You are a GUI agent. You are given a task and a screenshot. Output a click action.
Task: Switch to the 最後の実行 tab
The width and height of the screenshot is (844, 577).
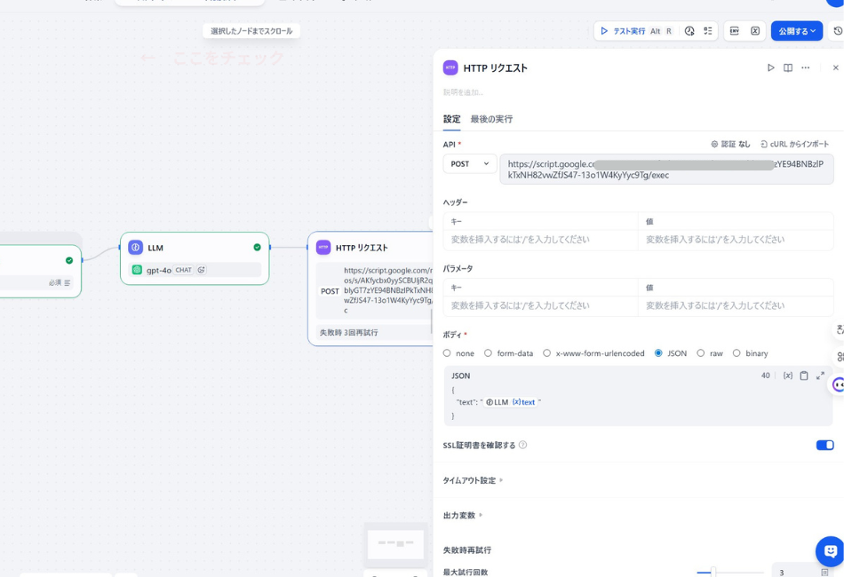tap(491, 119)
